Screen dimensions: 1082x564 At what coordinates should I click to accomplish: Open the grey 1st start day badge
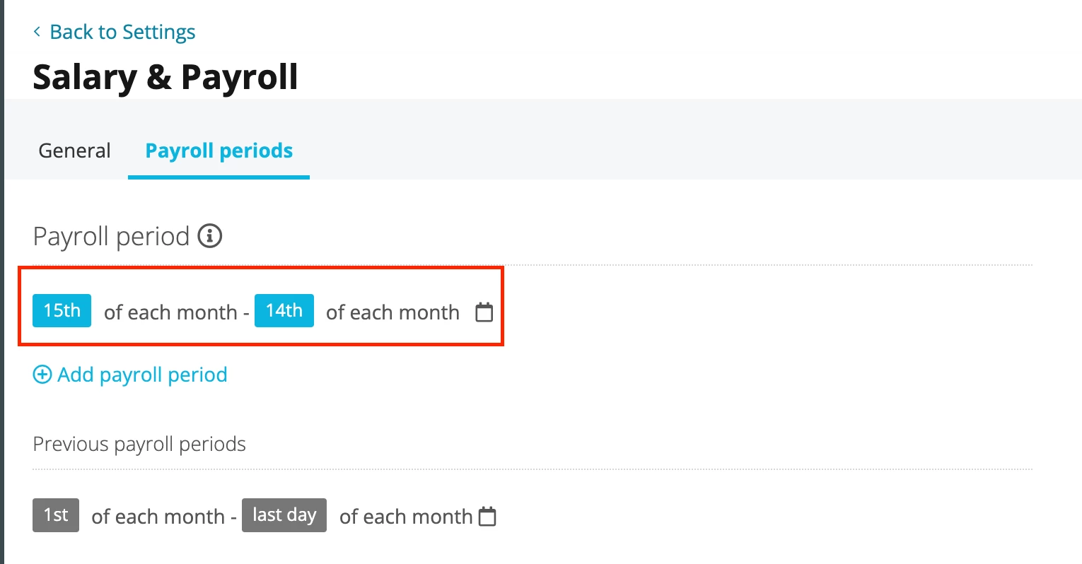(56, 515)
